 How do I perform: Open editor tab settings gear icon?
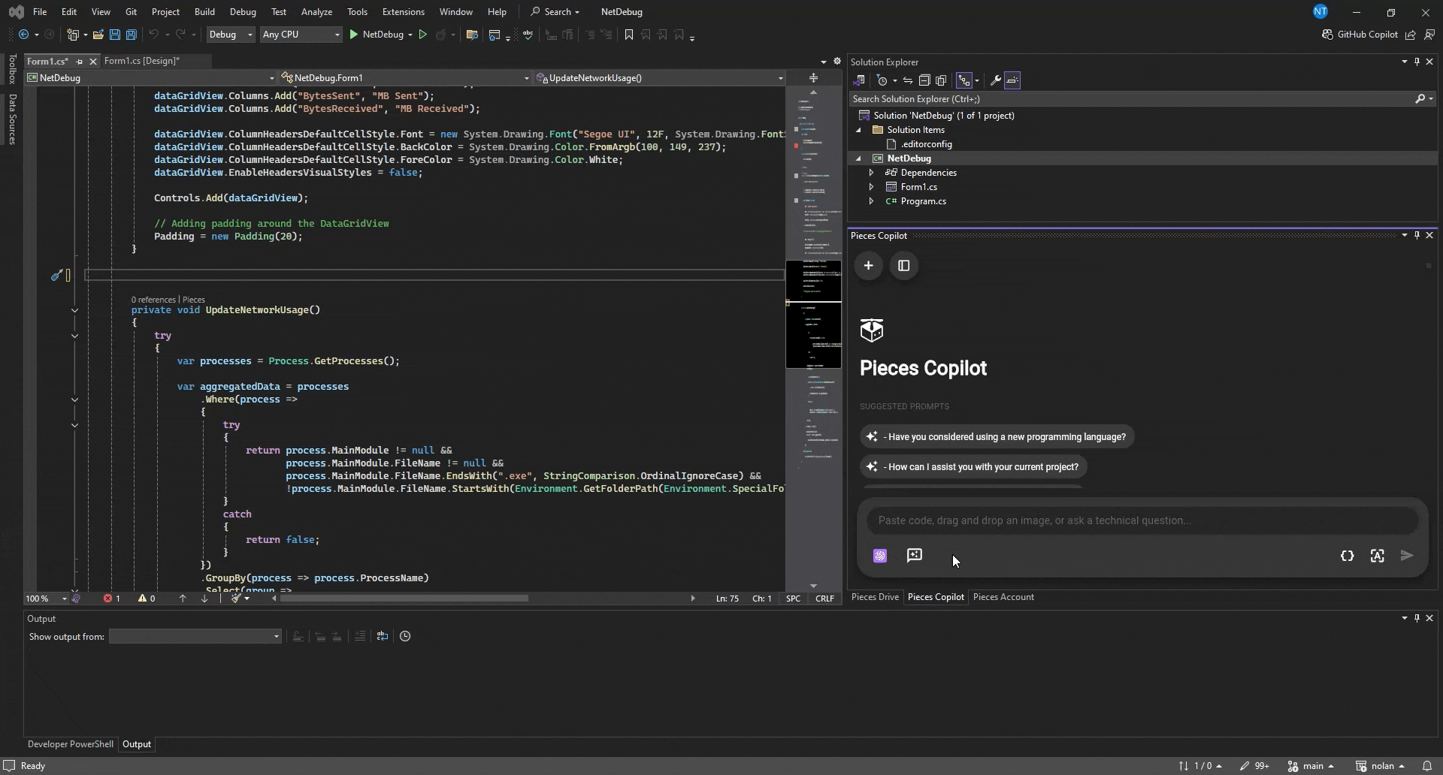pyautogui.click(x=836, y=62)
